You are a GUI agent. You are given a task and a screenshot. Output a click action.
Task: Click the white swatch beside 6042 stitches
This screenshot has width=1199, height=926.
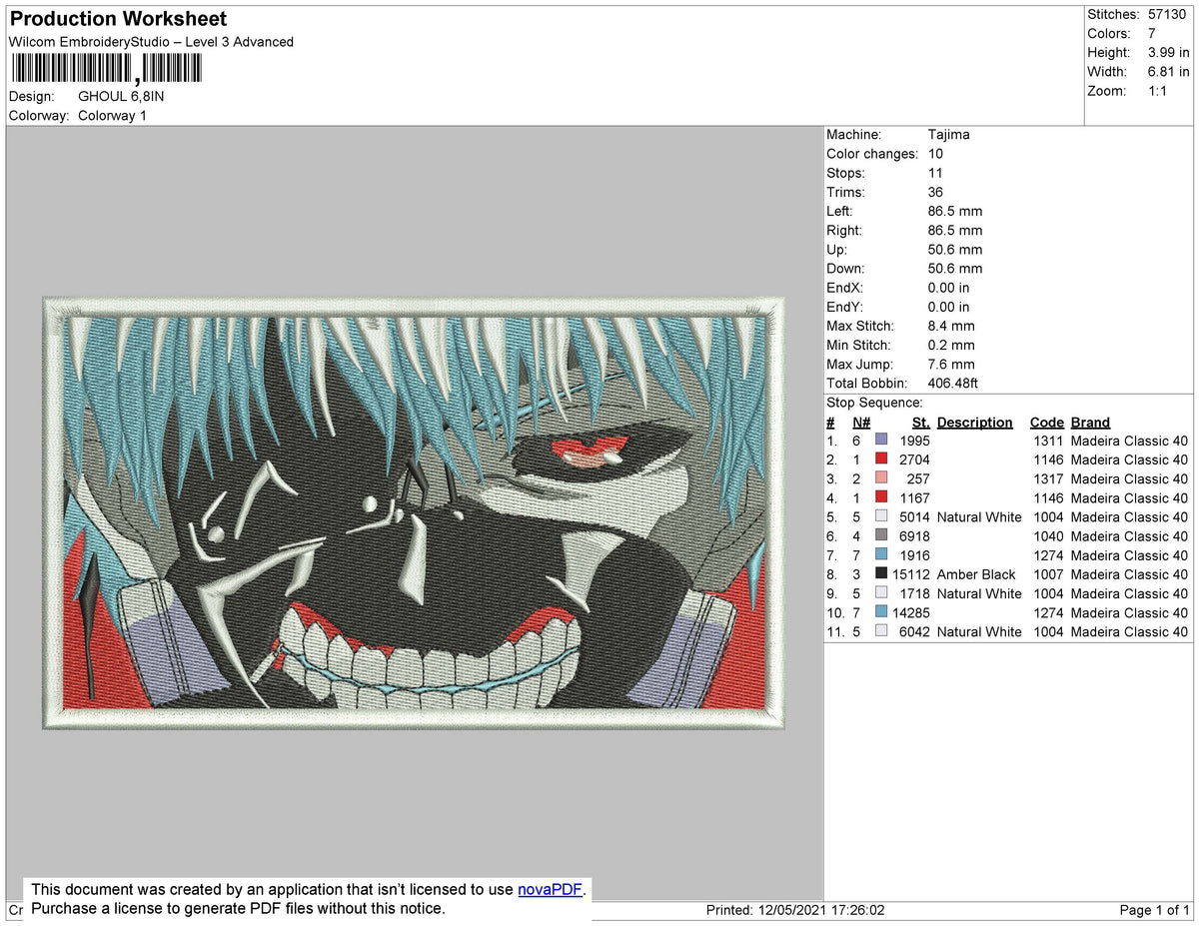coord(881,631)
